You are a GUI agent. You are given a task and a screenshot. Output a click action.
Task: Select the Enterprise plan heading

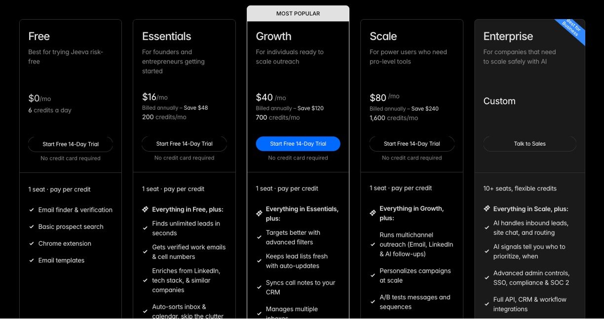(508, 36)
